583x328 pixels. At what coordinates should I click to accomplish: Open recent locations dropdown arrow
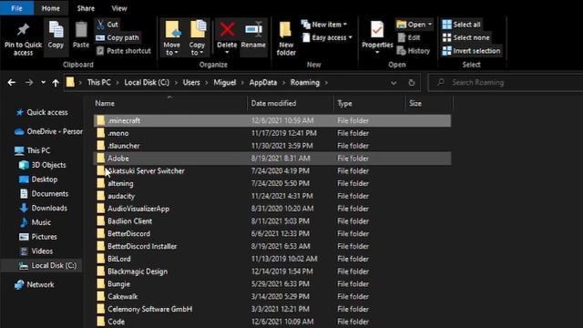click(43, 83)
